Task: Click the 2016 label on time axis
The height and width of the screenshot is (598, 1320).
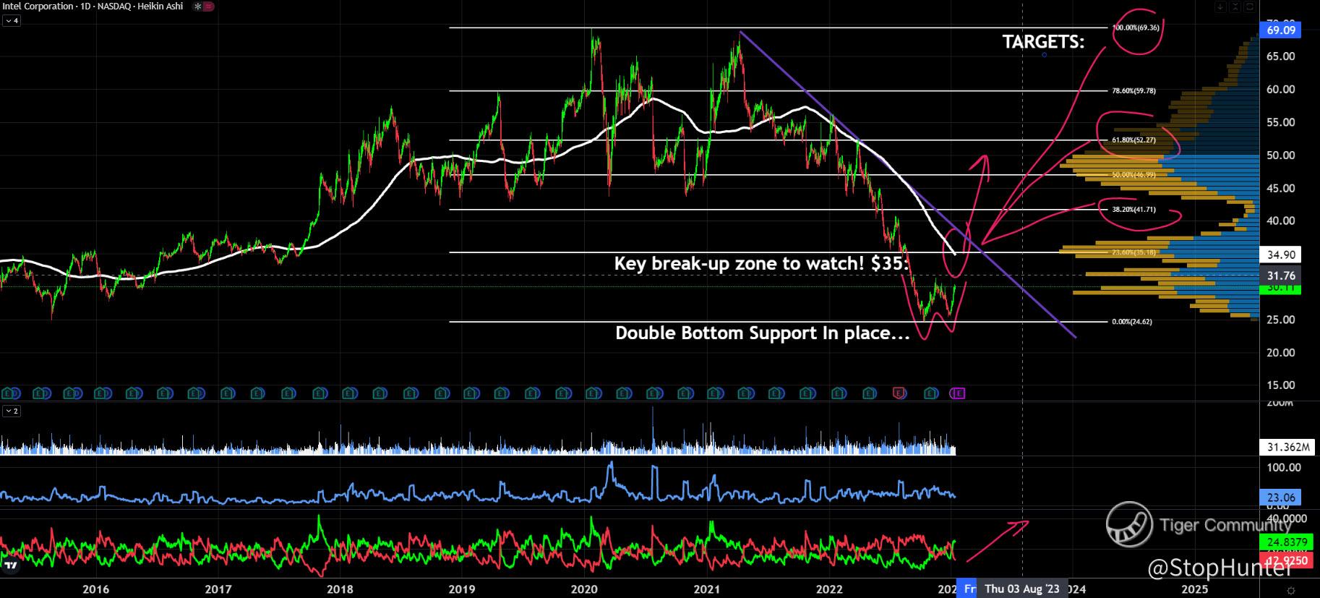Action: 96,589
